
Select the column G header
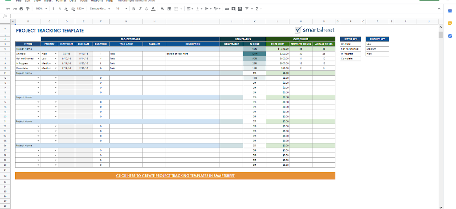tap(126, 21)
